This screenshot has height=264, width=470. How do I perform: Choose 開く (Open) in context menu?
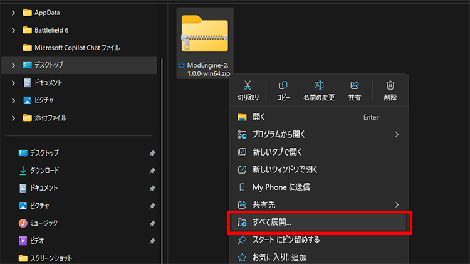pyautogui.click(x=259, y=117)
